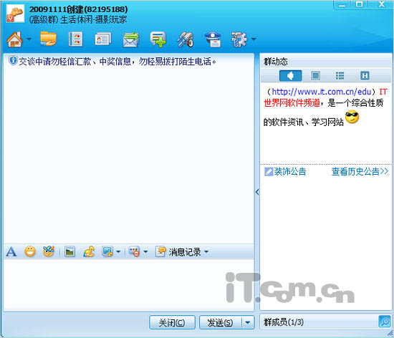Open the group shared folder icon
Image resolution: width=394 pixels, height=338 pixels.
pos(48,39)
